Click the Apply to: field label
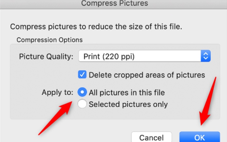Screen dimensions: 227x142 (x=58, y=93)
